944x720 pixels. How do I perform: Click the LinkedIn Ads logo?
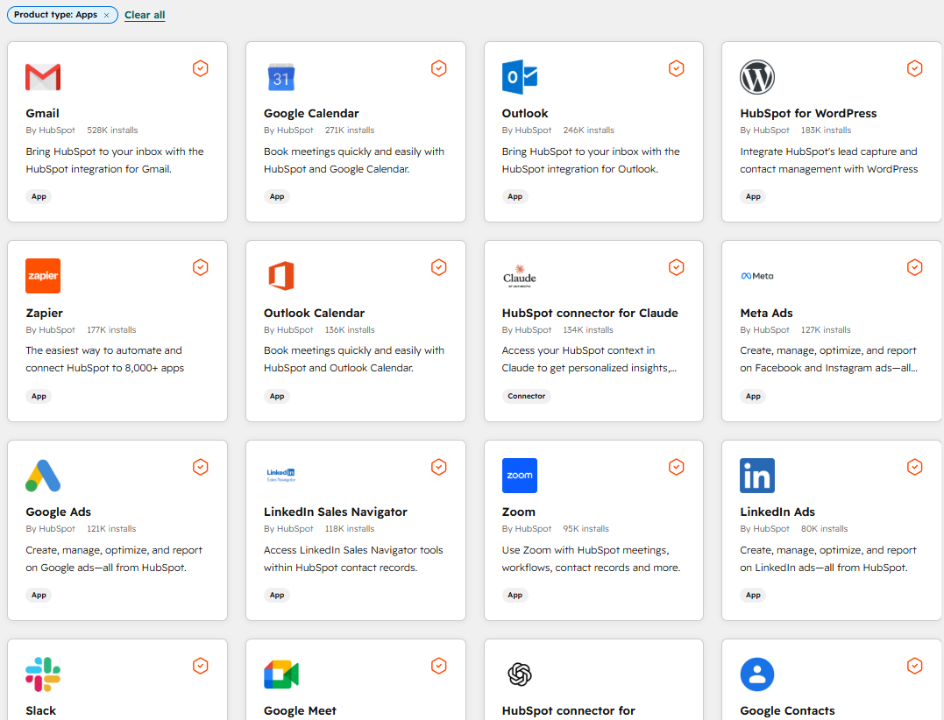pos(756,476)
